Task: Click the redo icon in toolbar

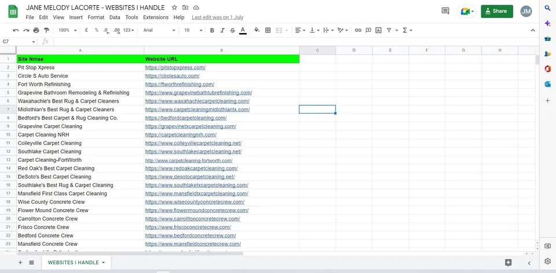Action: coord(26,31)
